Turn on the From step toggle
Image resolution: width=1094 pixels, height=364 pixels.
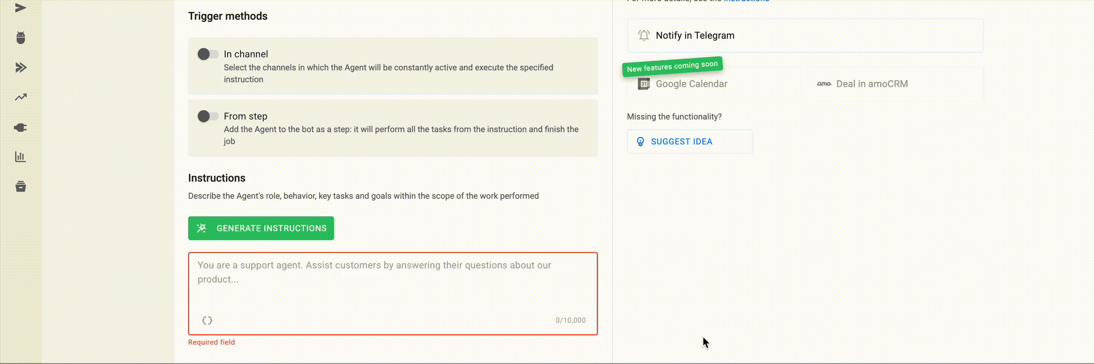pos(208,116)
